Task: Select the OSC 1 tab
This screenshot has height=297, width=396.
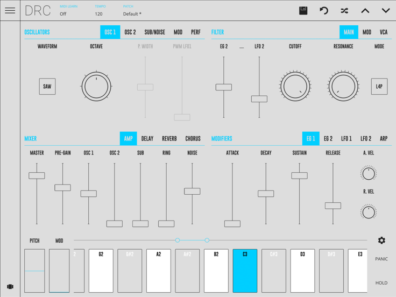Action: (x=110, y=32)
